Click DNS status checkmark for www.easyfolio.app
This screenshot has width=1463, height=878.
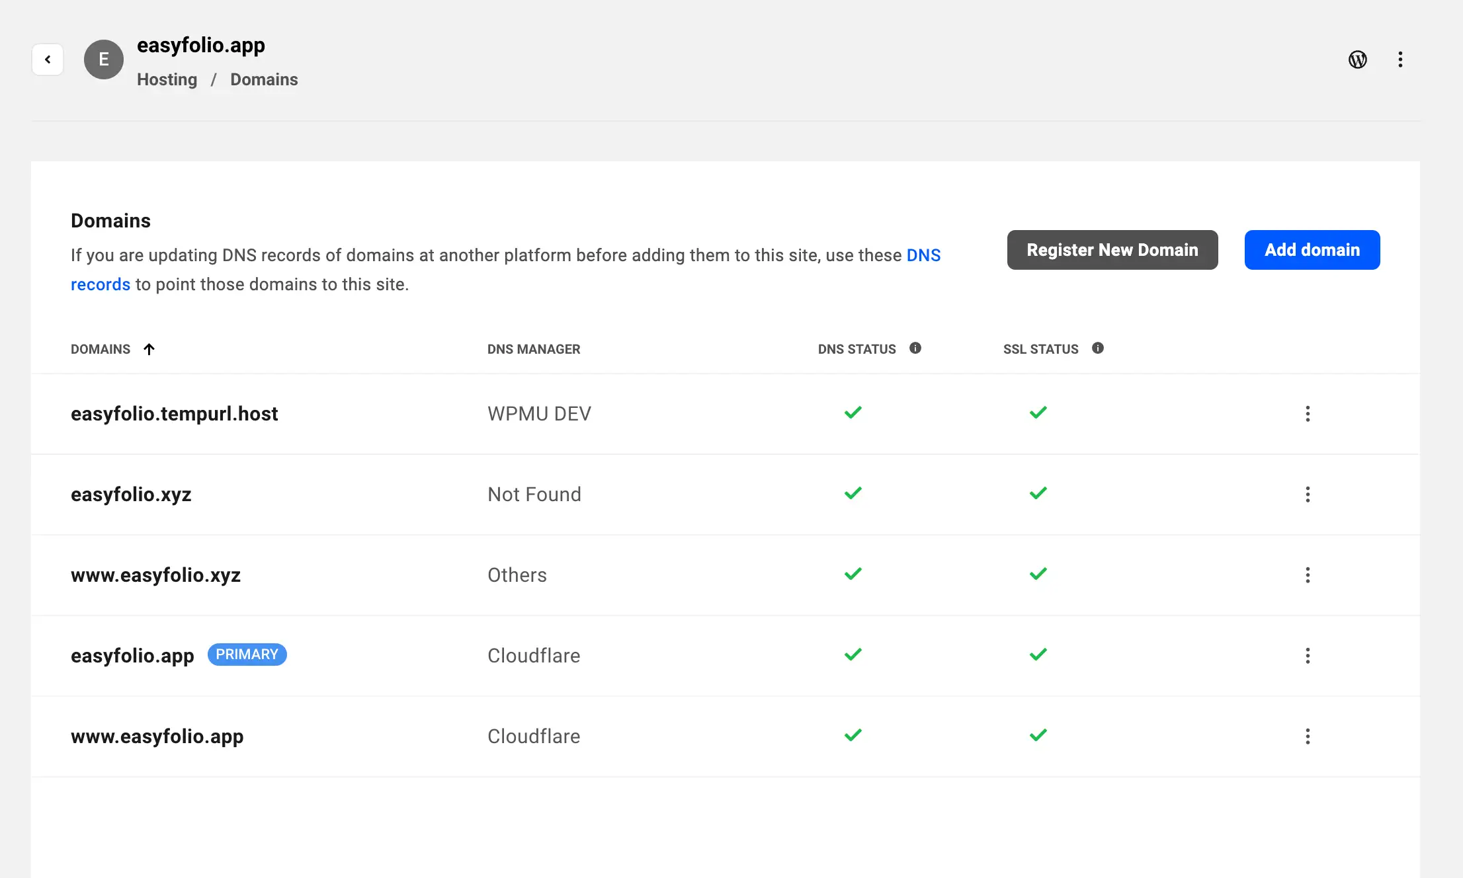pyautogui.click(x=853, y=735)
